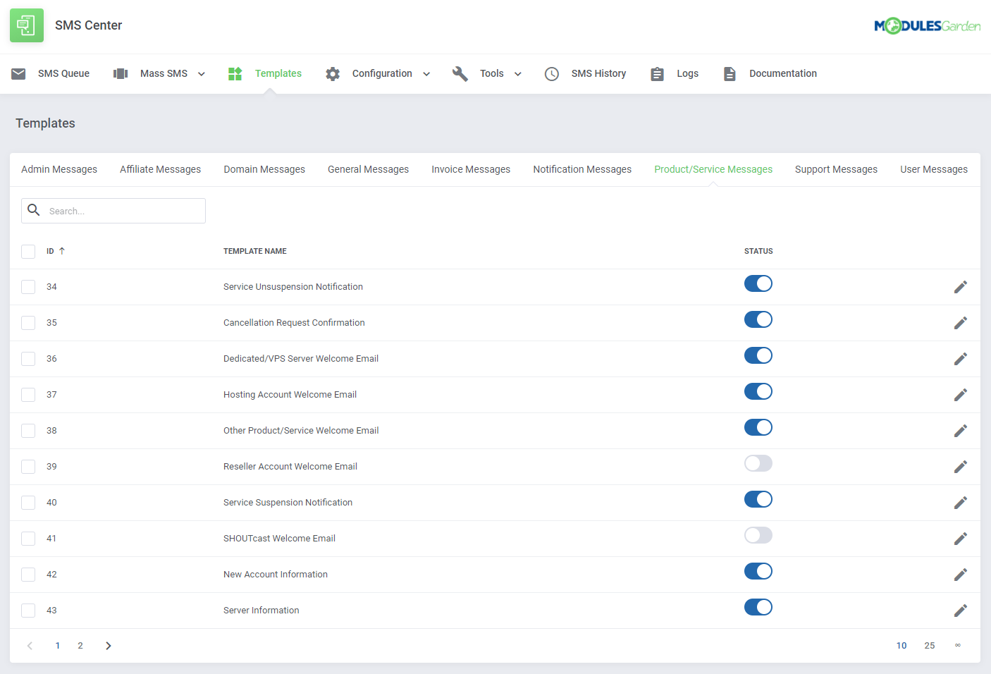The height and width of the screenshot is (674, 991).
Task: Select the Templates icon
Action: point(235,73)
